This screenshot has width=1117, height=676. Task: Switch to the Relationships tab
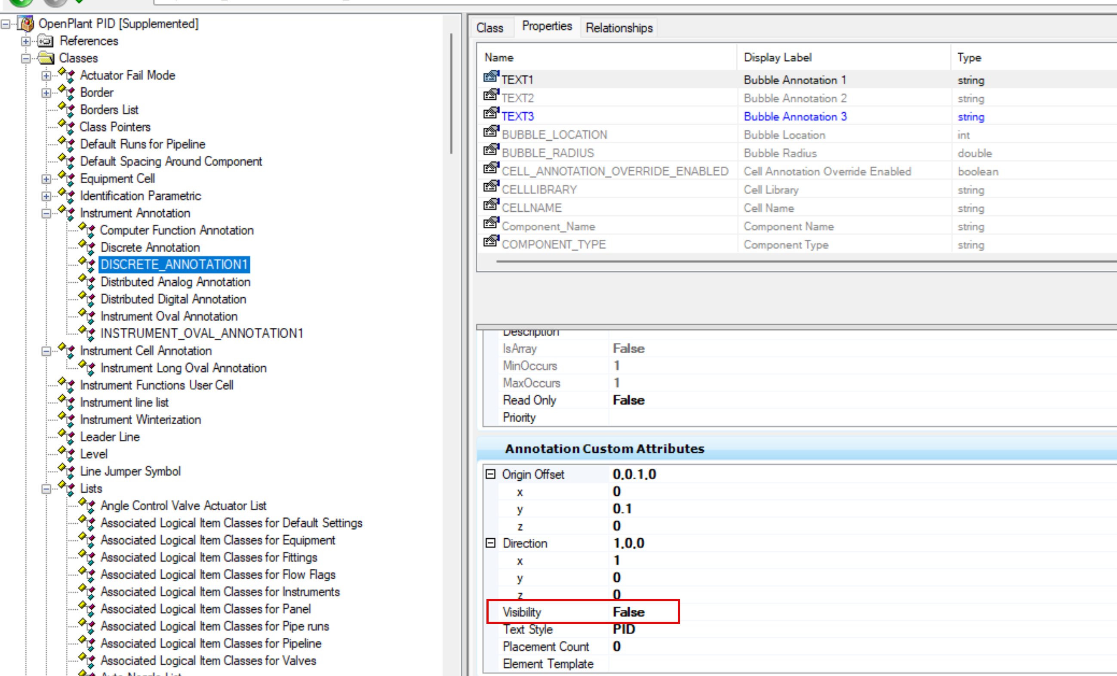619,28
